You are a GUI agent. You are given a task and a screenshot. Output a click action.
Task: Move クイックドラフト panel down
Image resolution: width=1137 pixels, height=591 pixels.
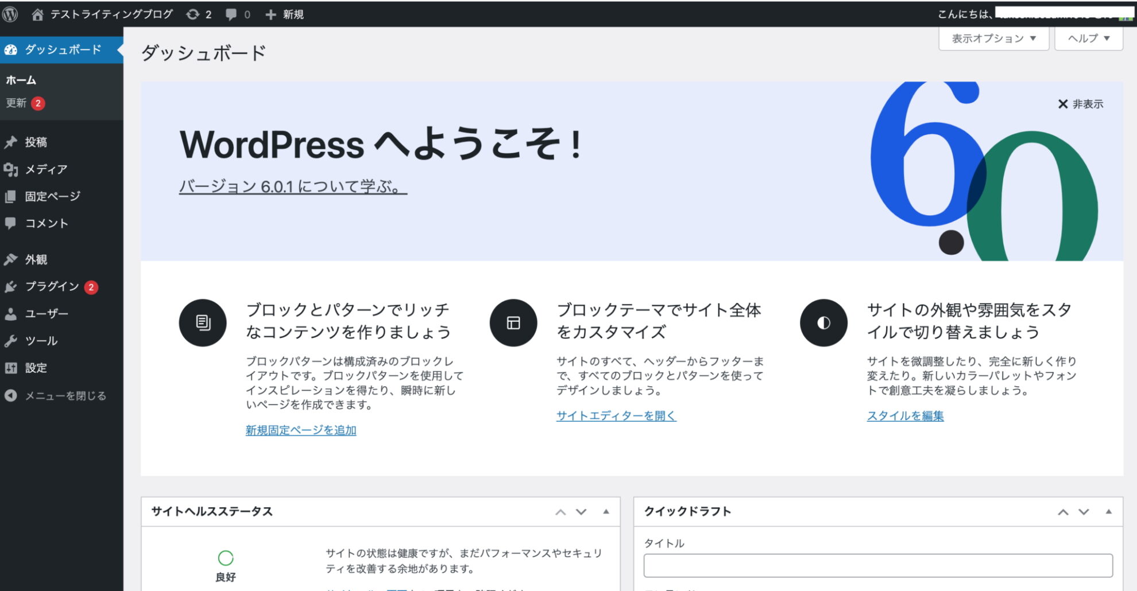pyautogui.click(x=1084, y=512)
